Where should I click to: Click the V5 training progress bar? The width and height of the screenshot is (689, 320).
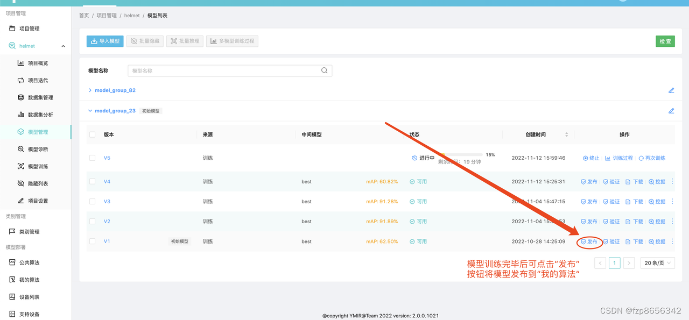(x=461, y=155)
